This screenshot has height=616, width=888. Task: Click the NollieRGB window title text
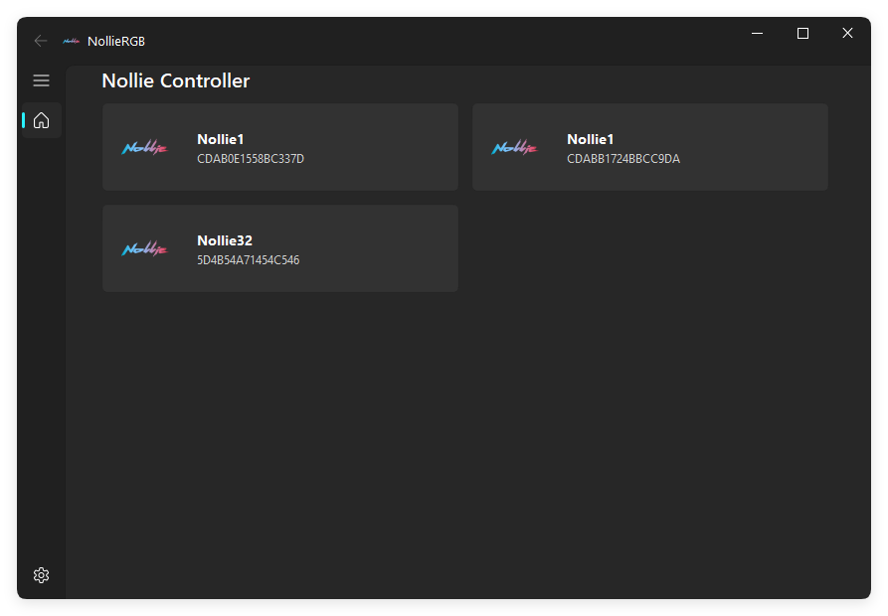(x=116, y=42)
